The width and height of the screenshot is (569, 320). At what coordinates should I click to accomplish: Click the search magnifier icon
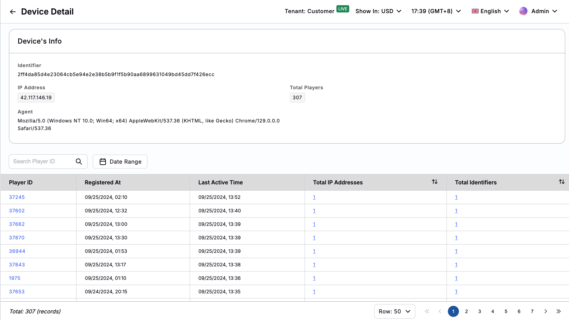click(79, 162)
